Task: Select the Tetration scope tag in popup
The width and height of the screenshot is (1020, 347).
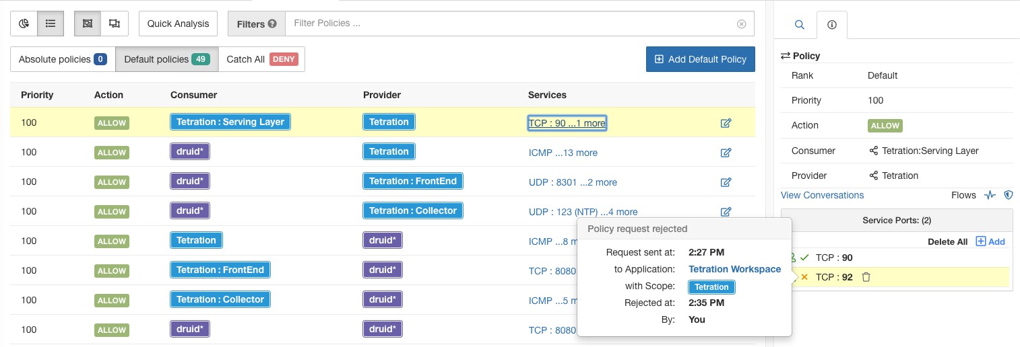Action: [x=711, y=287]
